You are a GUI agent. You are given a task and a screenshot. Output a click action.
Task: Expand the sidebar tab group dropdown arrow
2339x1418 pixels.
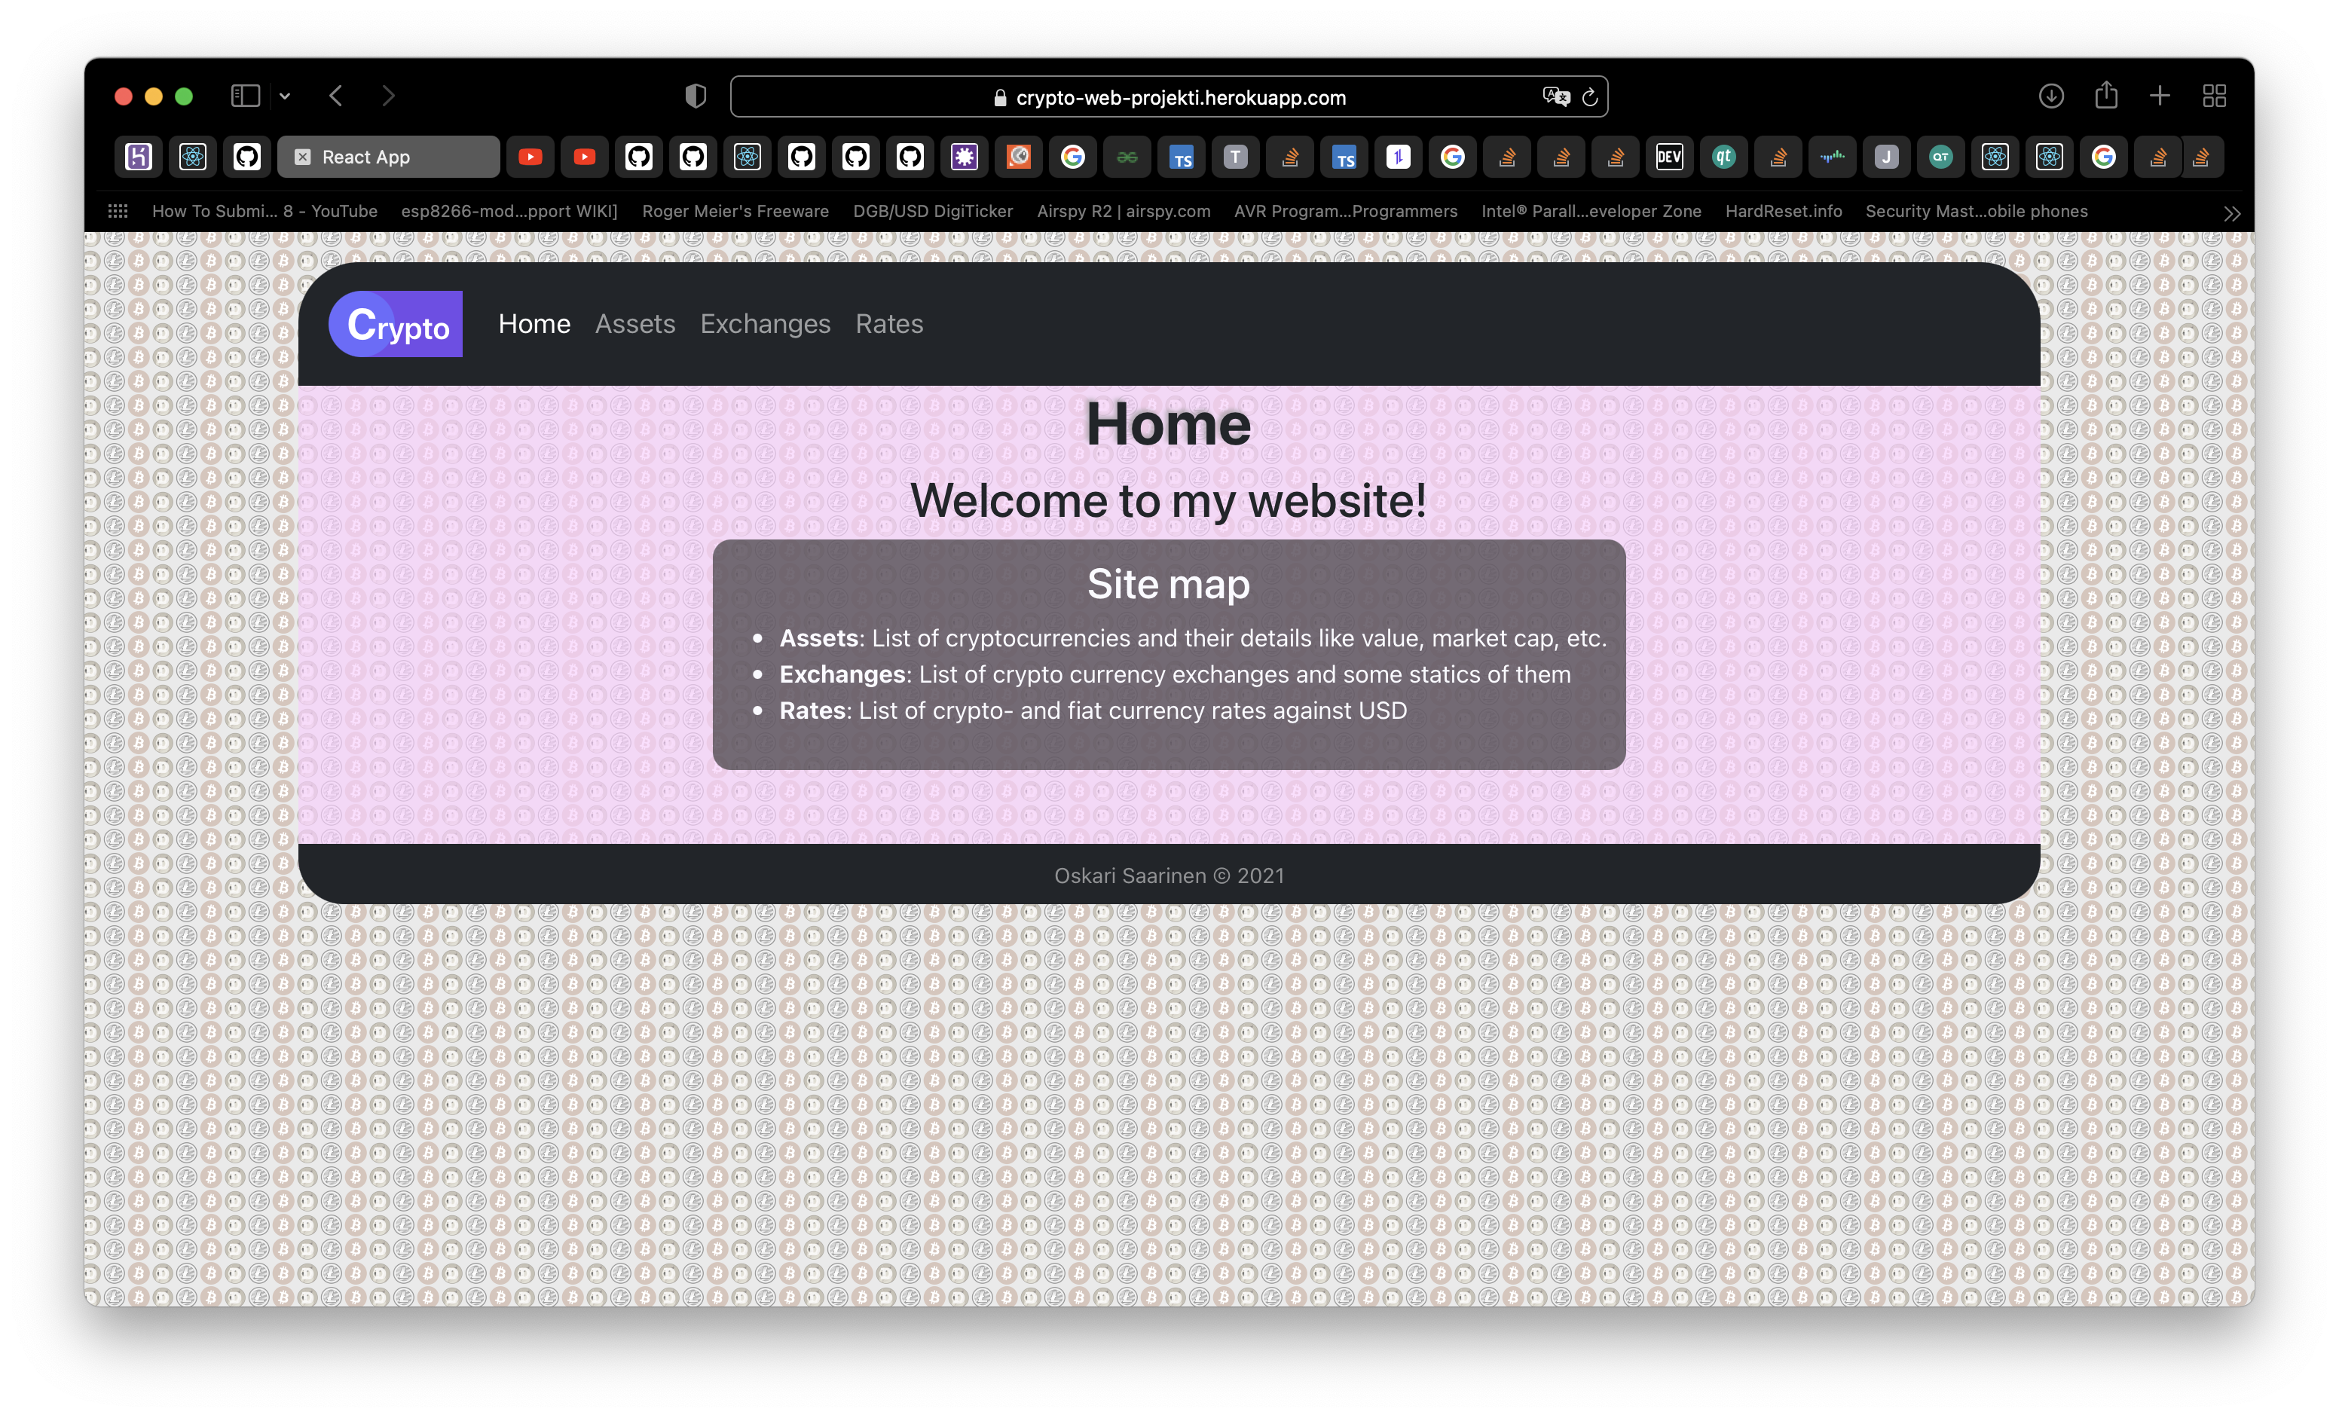[285, 96]
